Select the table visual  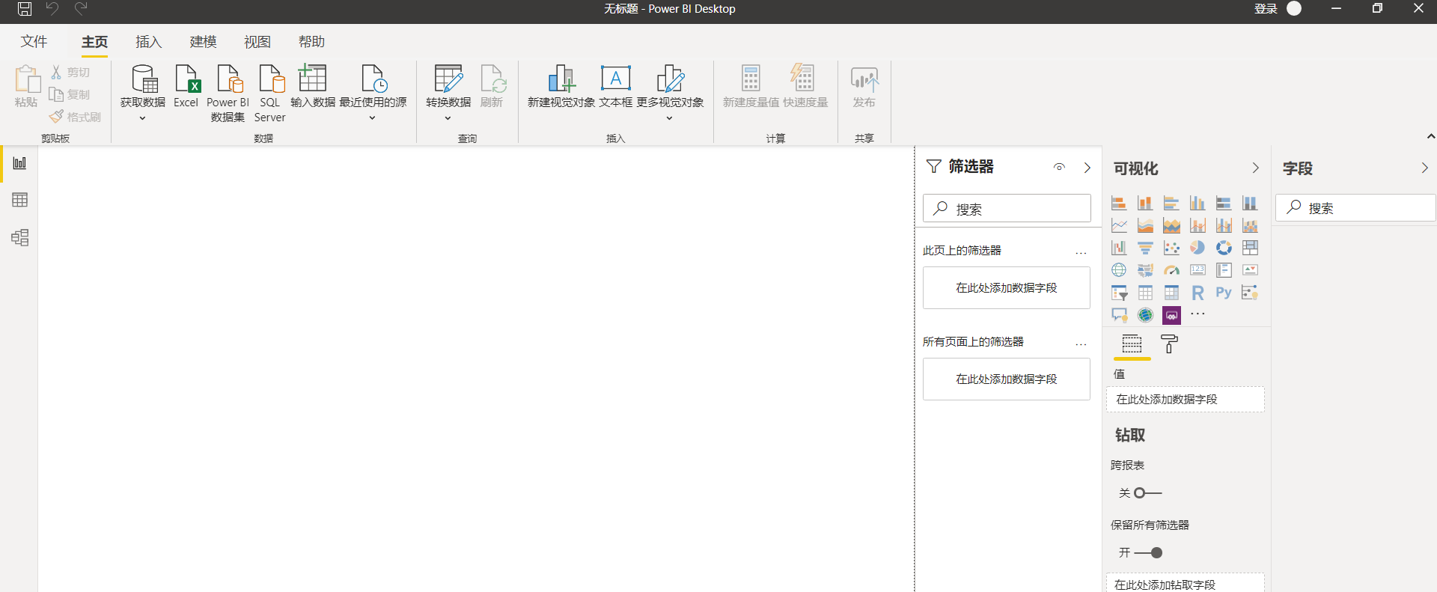(1145, 293)
